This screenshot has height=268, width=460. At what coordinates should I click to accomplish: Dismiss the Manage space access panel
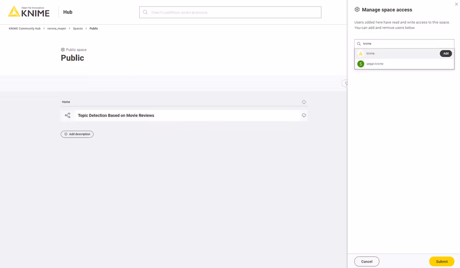click(456, 4)
